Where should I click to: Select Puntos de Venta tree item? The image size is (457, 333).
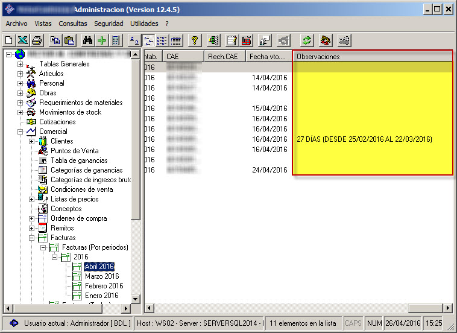tap(74, 151)
